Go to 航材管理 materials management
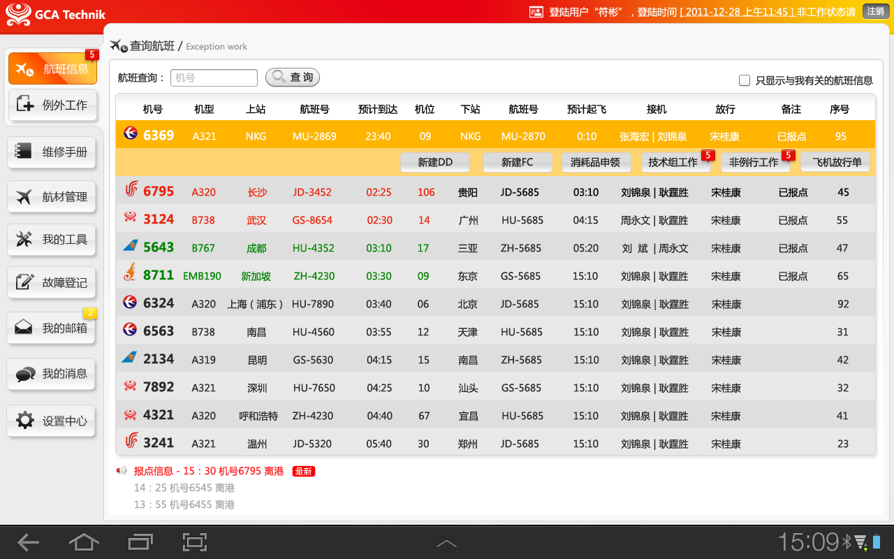Screen dimensions: 894x559 pyautogui.click(x=52, y=197)
